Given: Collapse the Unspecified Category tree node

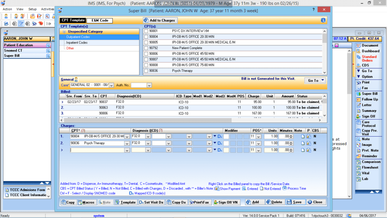Looking at the screenshot, I should 65,32.
